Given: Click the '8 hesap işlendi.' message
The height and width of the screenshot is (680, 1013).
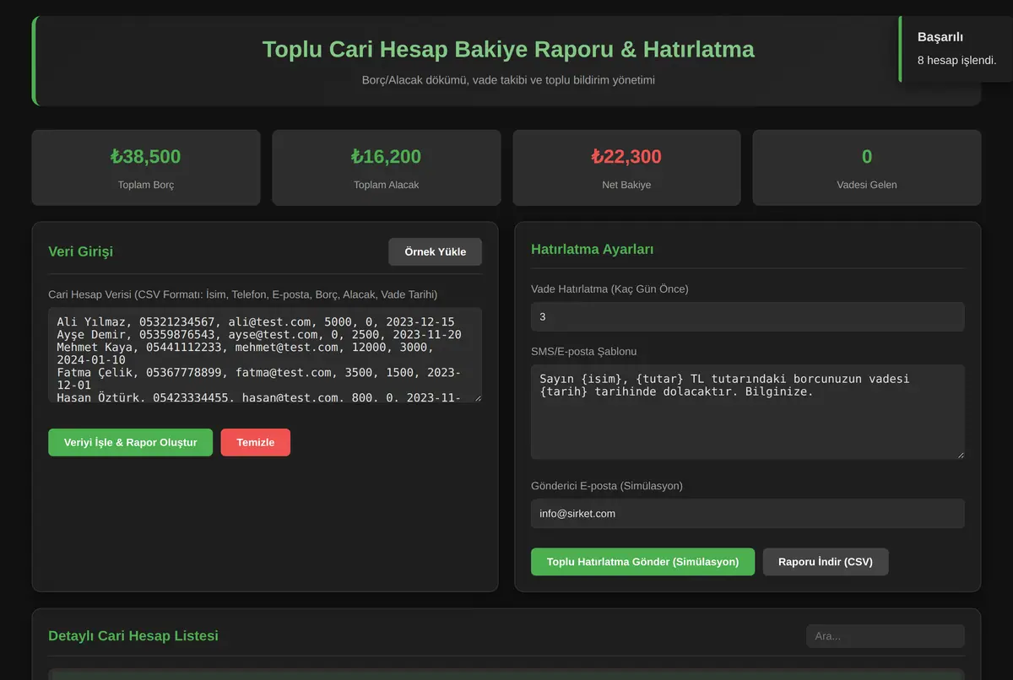Looking at the screenshot, I should (956, 61).
